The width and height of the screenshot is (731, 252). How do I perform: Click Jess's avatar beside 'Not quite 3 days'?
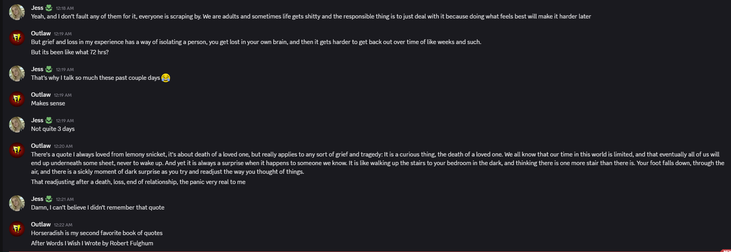[x=17, y=125]
